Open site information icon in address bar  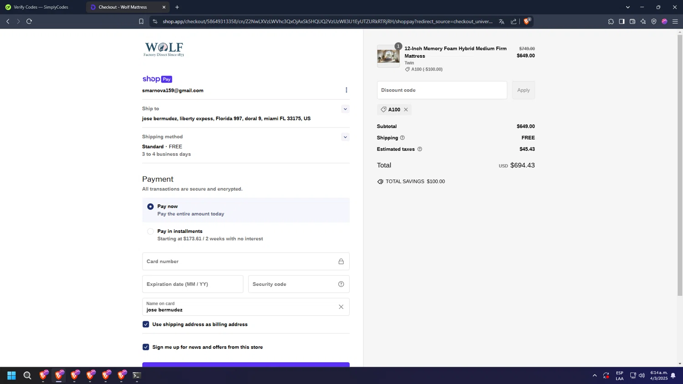click(155, 21)
